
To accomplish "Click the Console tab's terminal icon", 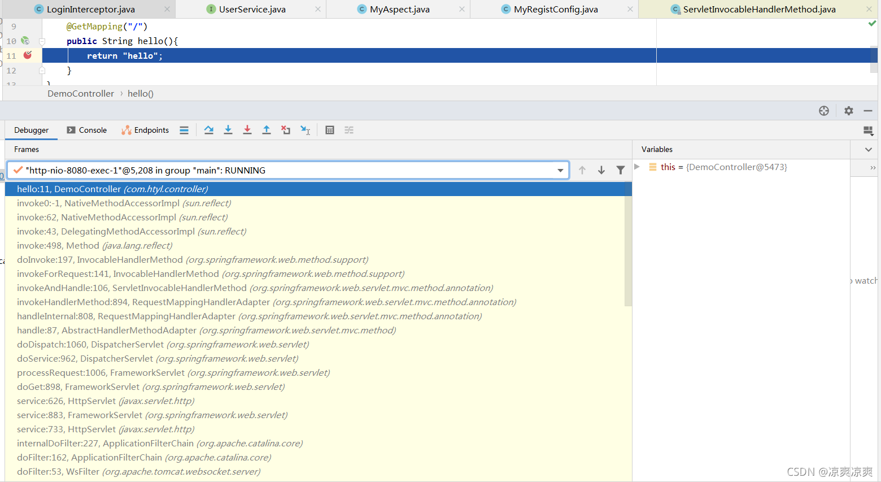I will click(x=71, y=130).
